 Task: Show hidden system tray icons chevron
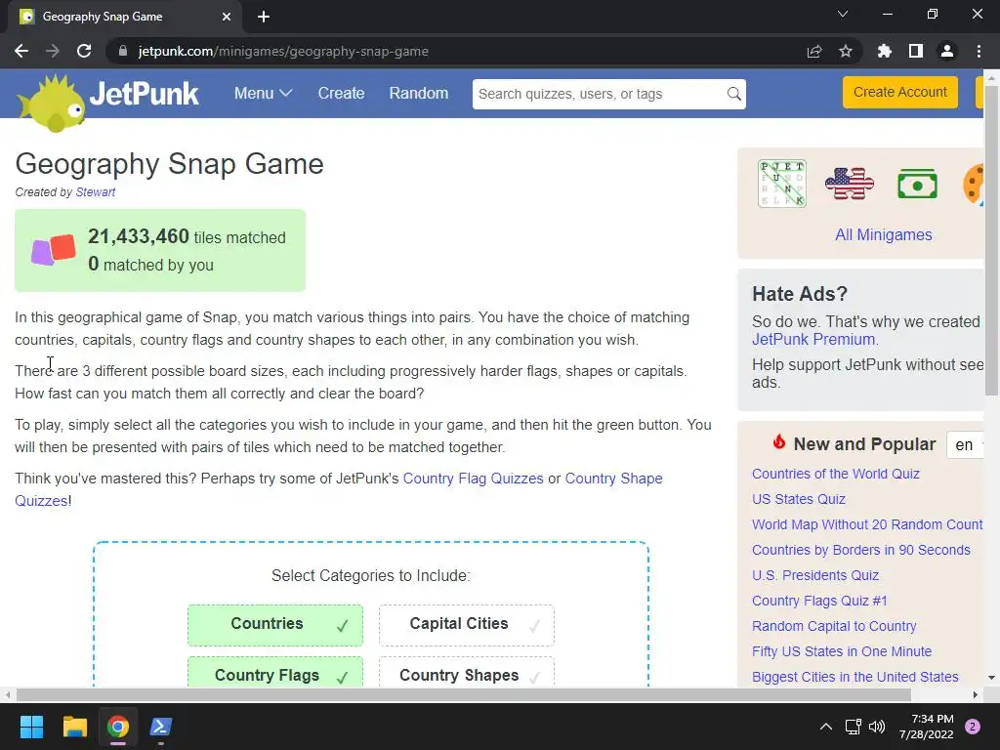(826, 727)
